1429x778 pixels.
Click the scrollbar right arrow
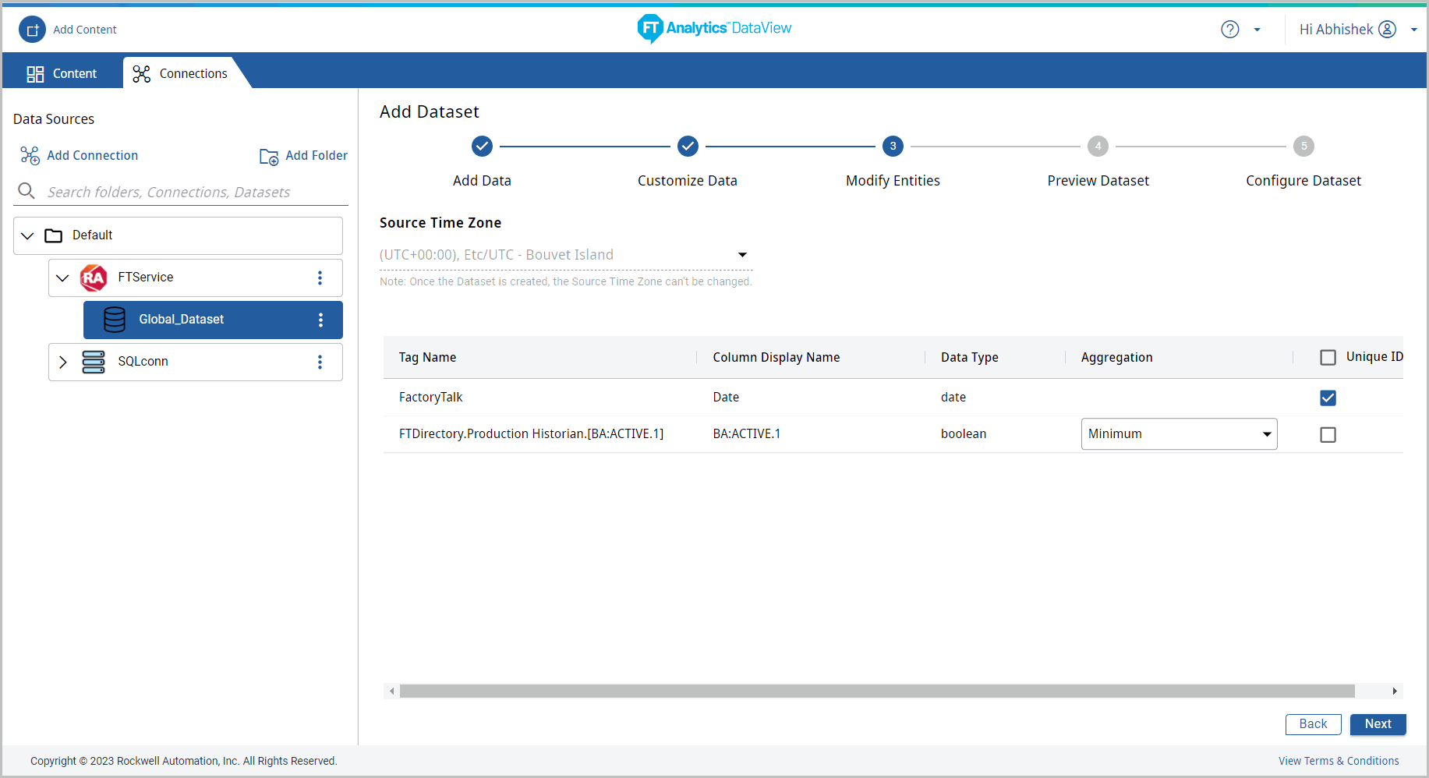1395,691
